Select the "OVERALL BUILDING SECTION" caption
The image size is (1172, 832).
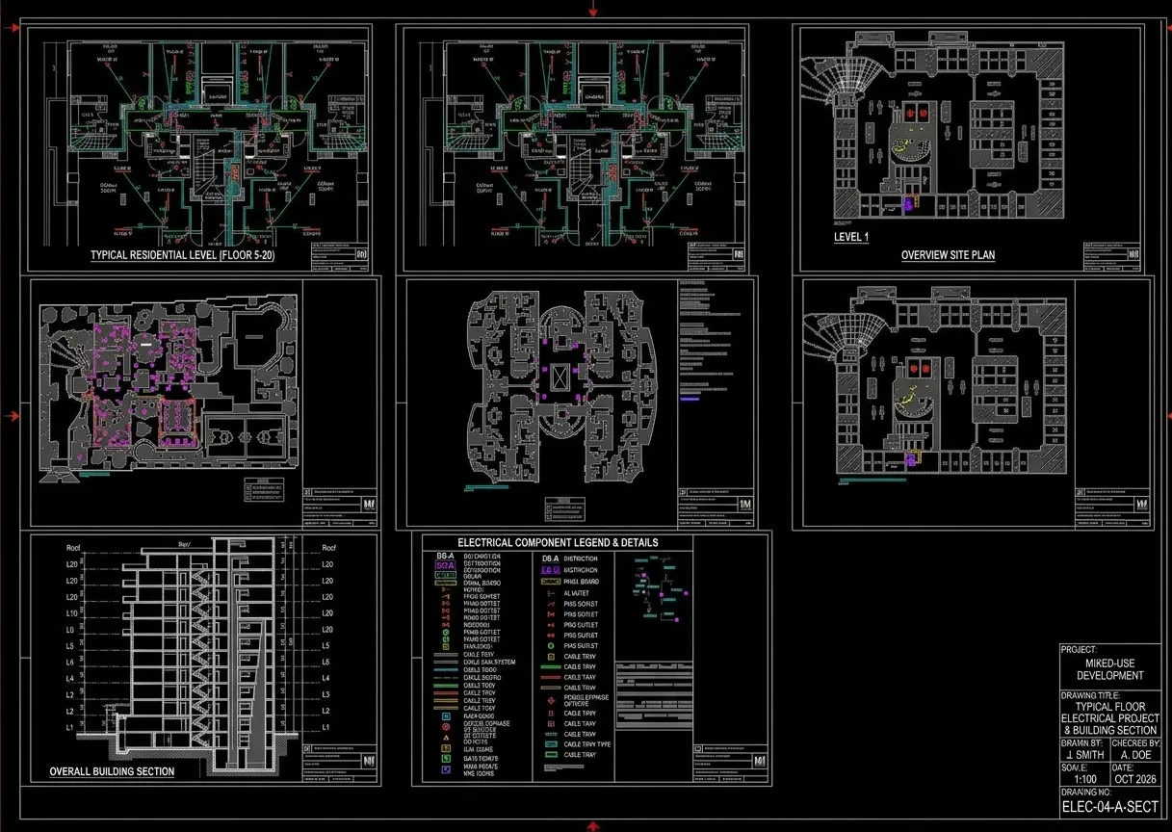pyautogui.click(x=112, y=771)
